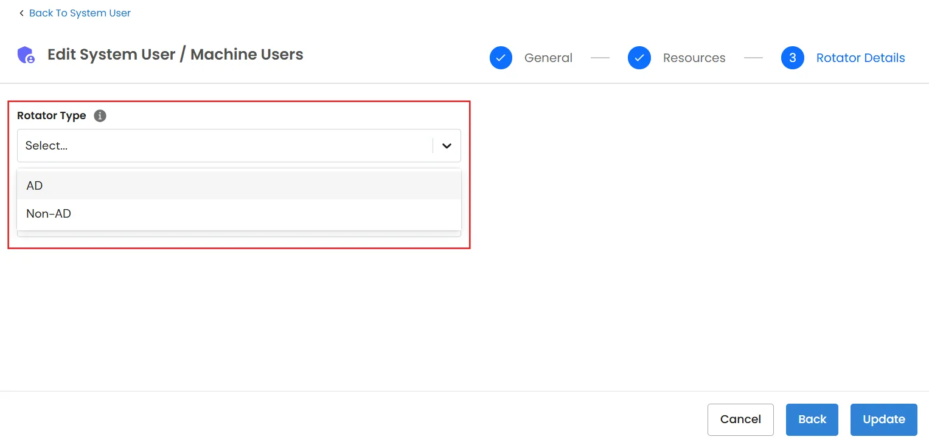Screen dimensions: 929x445
Task: Click the step 3 number circle
Action: pos(793,58)
